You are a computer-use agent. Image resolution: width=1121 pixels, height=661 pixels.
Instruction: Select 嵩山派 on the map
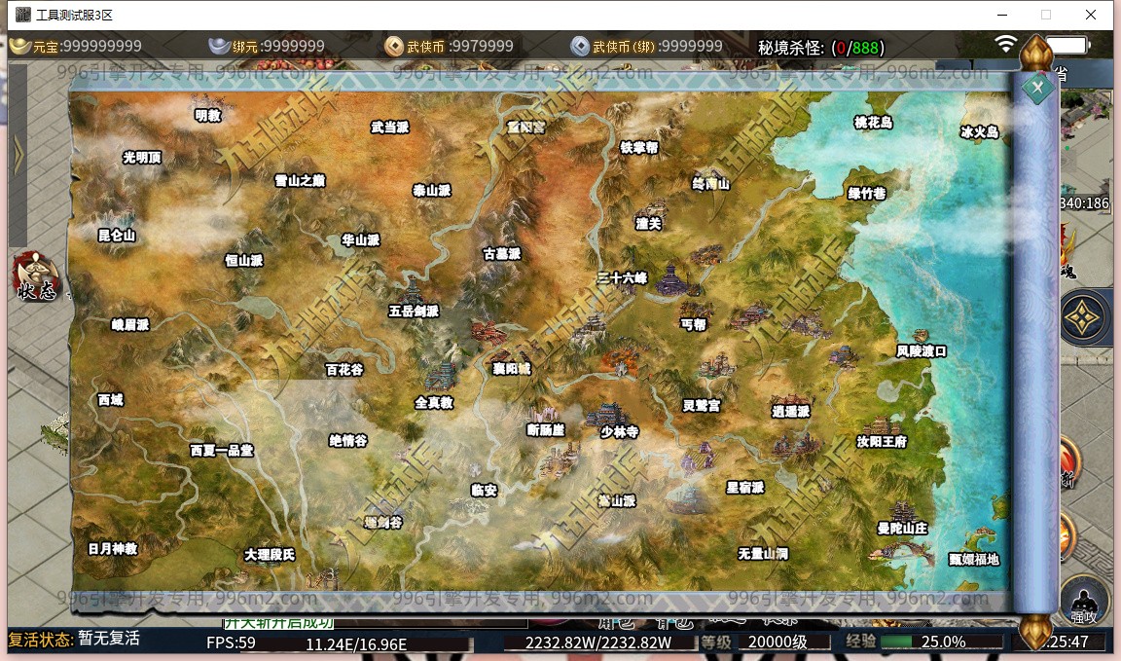pyautogui.click(x=616, y=500)
